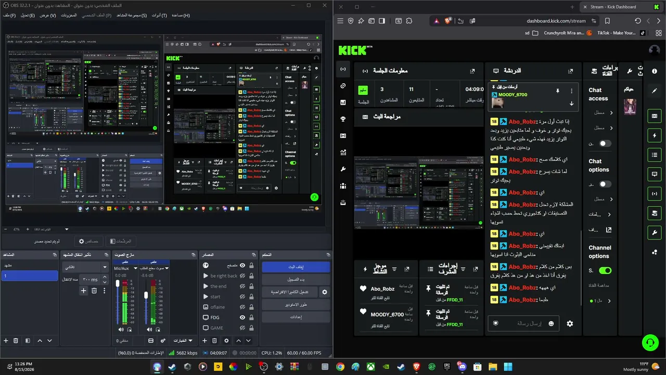Reload the Kick dashboard page

pyautogui.click(x=638, y=21)
